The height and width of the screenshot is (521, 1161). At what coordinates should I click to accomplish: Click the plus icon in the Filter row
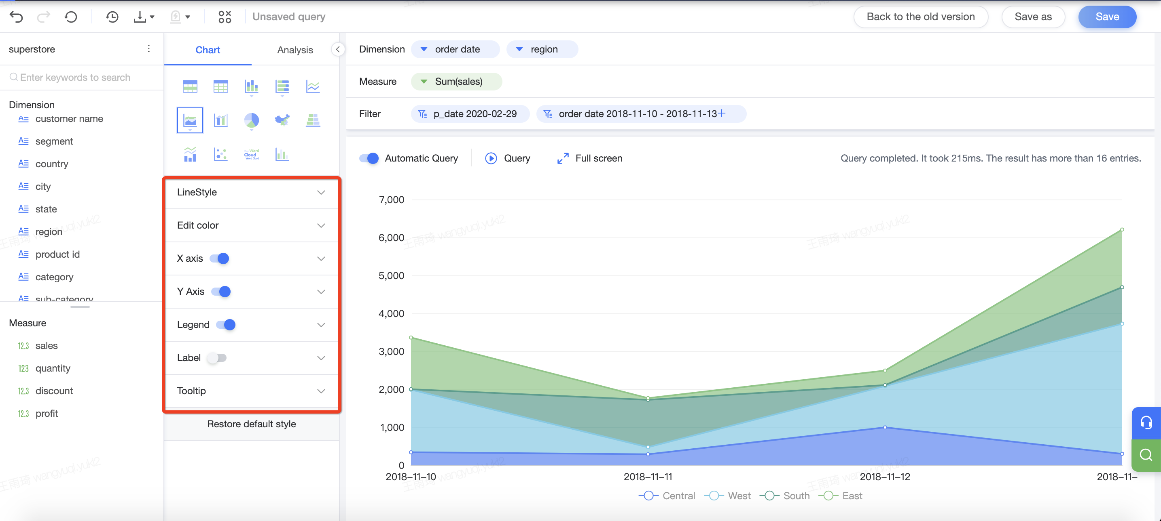[722, 113]
